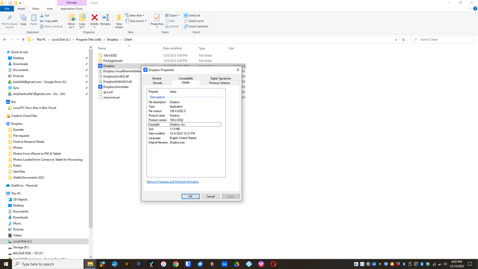This screenshot has width=478, height=269.
Task: Click the Delete icon in the ribbon
Action: coord(94,19)
